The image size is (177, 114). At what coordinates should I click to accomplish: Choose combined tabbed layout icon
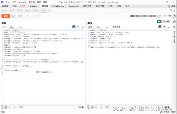[x=168, y=21]
